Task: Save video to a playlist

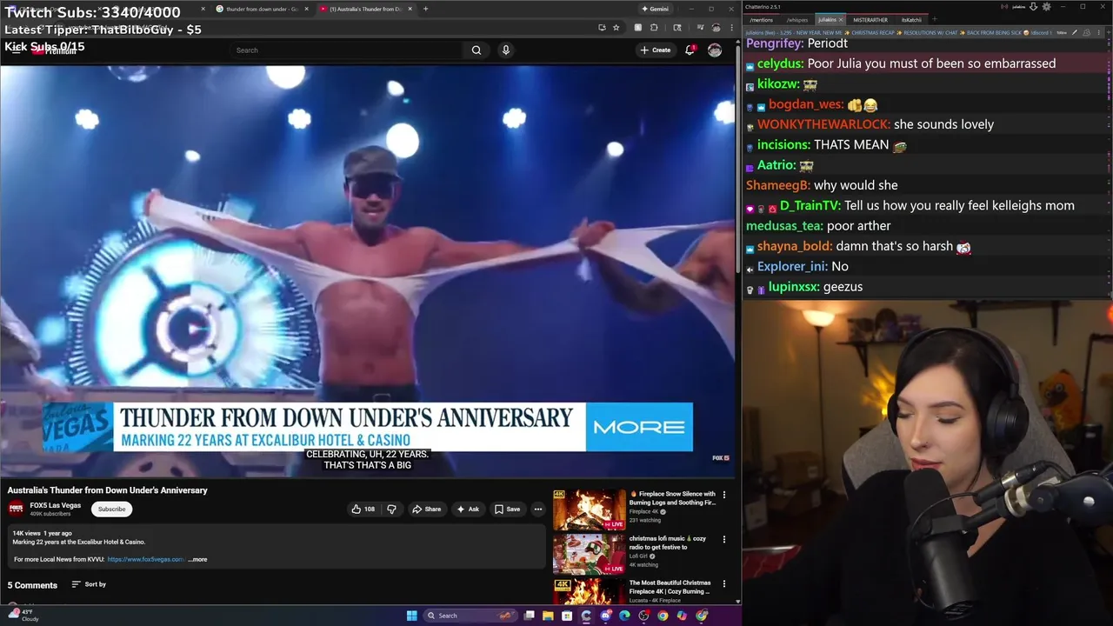Action: click(x=507, y=509)
